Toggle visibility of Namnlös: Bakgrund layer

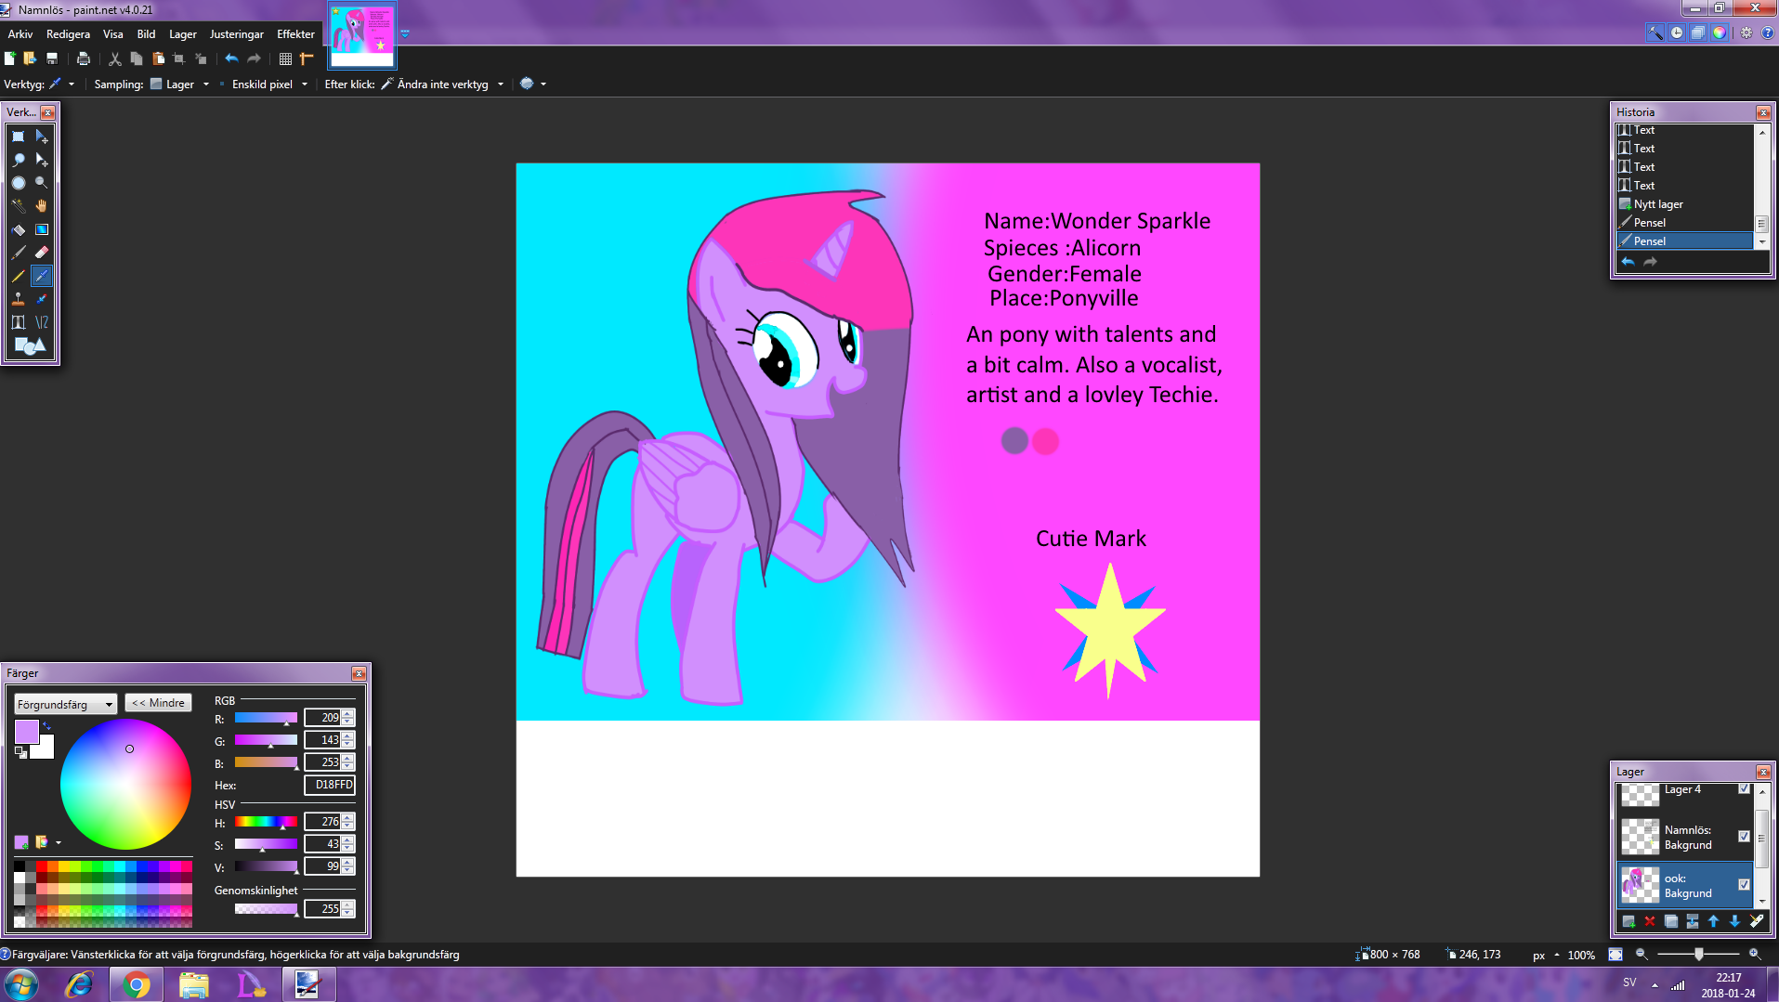1744,837
